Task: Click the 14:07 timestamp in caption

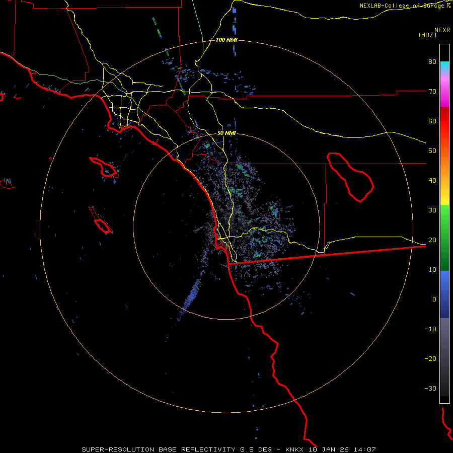Action: point(365,449)
